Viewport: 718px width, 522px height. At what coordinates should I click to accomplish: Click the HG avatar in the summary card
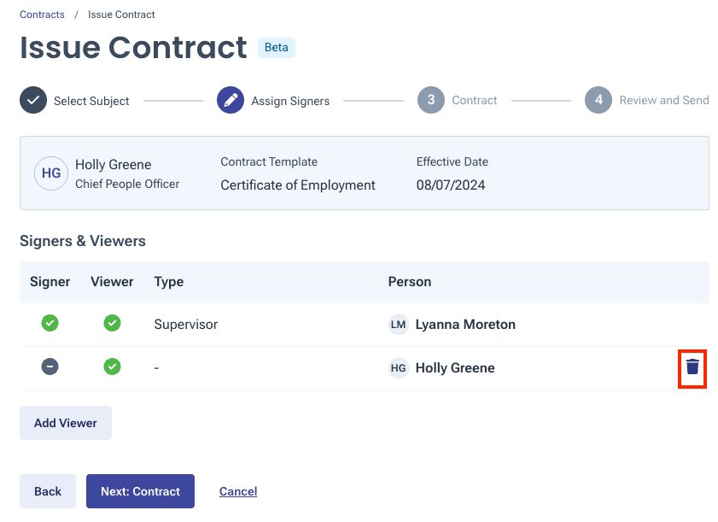51,173
